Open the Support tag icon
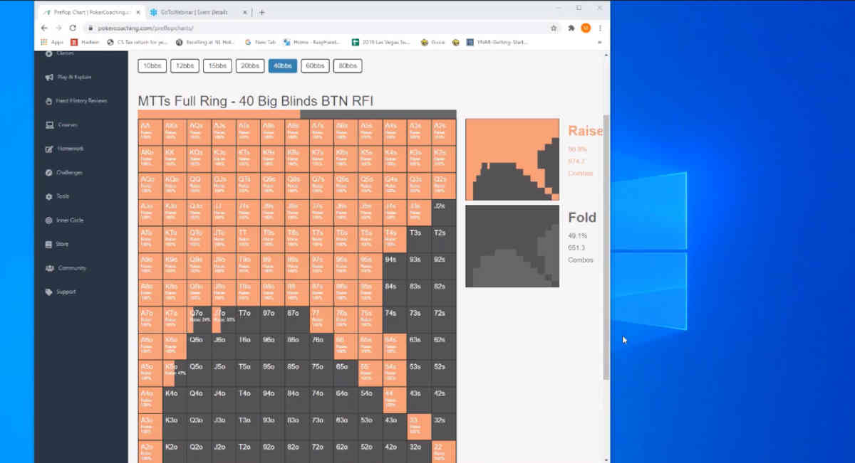Screen dimensions: 855x463 [49, 292]
